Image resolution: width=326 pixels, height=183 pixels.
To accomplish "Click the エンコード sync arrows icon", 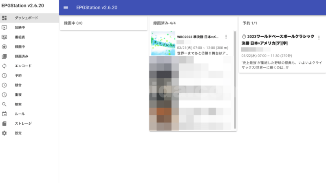I will [4, 66].
